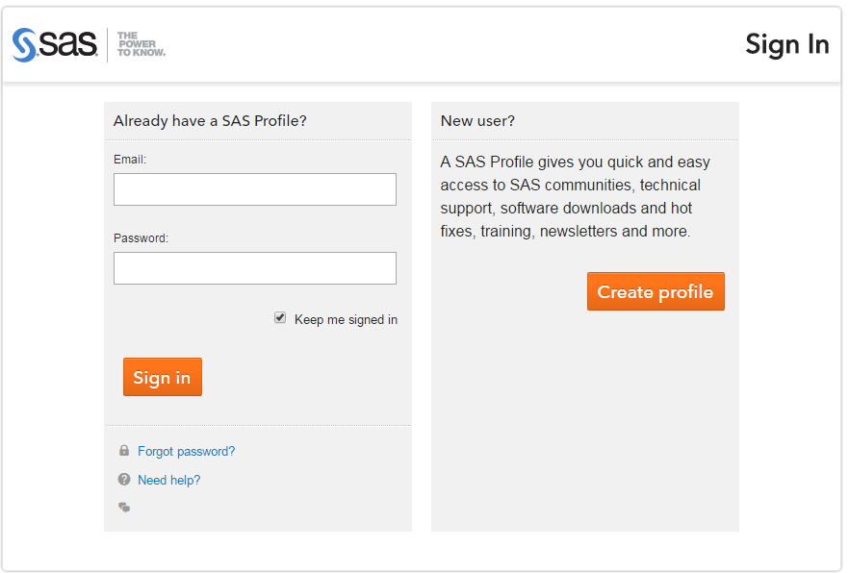849x573 pixels.
Task: Click the "Keep me signed in" label text
Action: coord(346,319)
